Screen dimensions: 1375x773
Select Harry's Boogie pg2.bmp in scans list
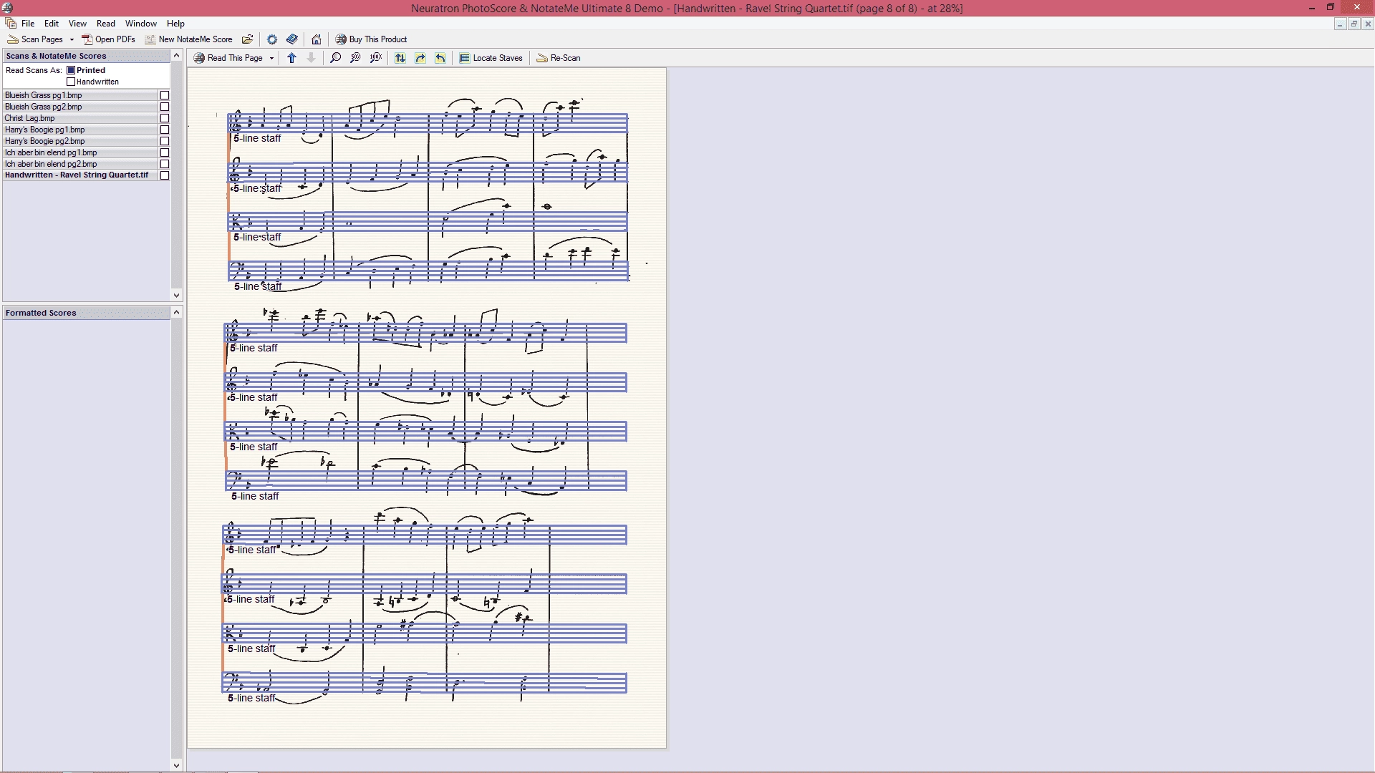[x=80, y=141]
